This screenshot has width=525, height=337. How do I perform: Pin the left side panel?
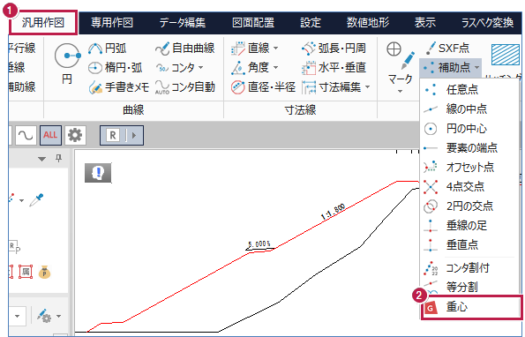58,158
